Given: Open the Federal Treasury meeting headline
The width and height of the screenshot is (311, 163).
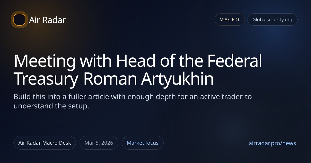Looking at the screenshot, I should coord(137,70).
